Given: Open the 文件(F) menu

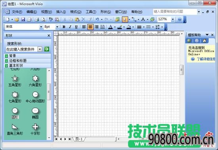Looking at the screenshot, I should pos(17,12).
